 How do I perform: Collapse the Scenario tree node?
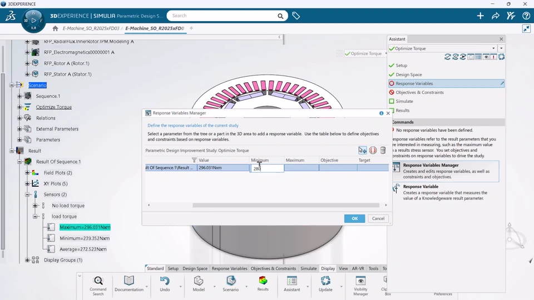tap(12, 85)
